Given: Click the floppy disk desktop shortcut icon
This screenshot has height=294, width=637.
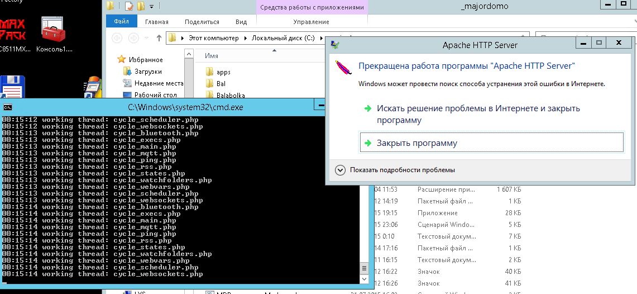Looking at the screenshot, I should pos(12,89).
